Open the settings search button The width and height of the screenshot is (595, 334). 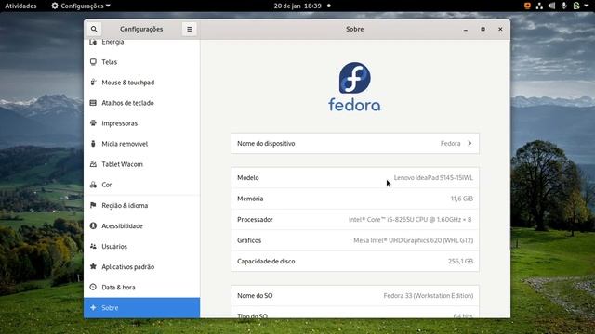tap(94, 29)
